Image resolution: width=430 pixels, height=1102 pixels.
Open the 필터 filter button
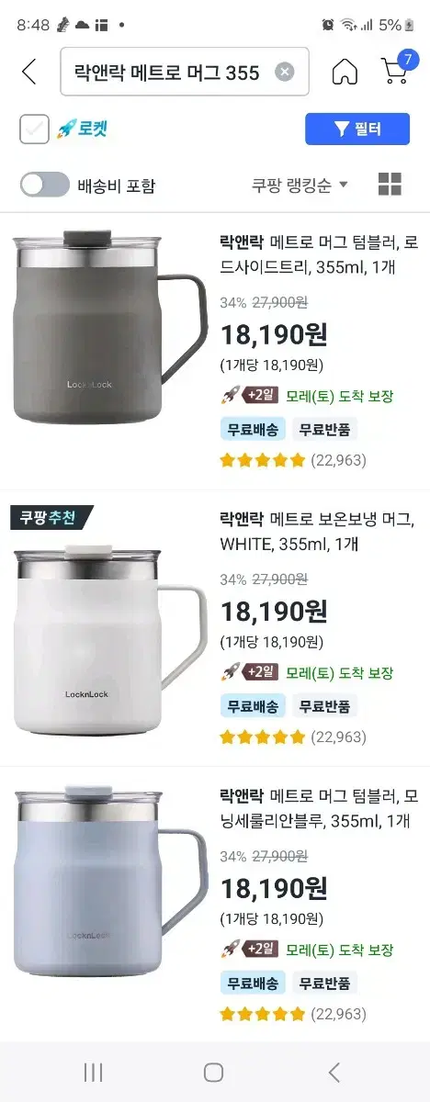pos(357,129)
